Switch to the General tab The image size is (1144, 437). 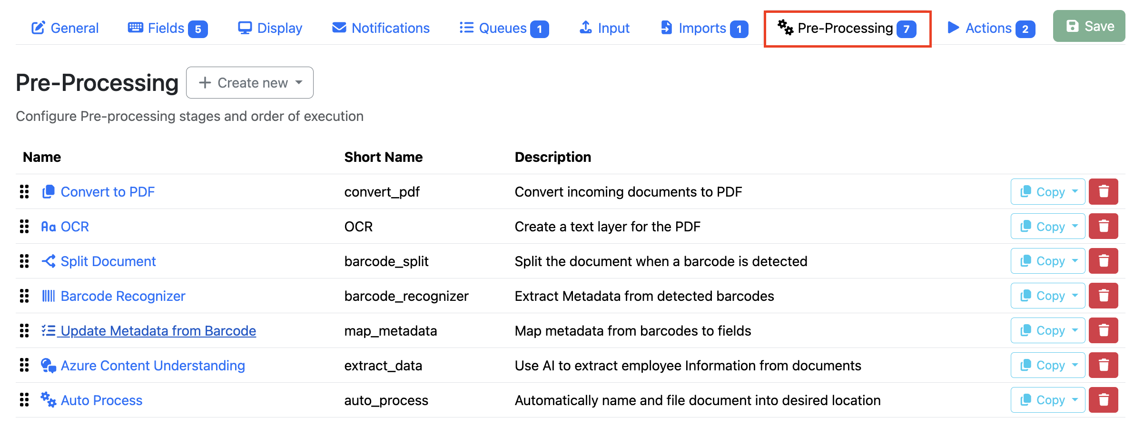[65, 28]
